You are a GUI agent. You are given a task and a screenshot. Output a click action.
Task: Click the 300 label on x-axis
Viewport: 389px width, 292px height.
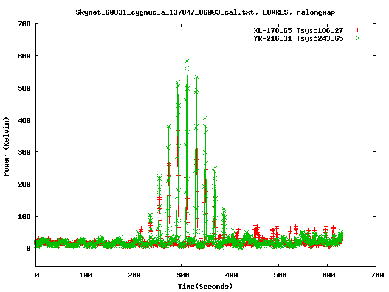[182, 275]
